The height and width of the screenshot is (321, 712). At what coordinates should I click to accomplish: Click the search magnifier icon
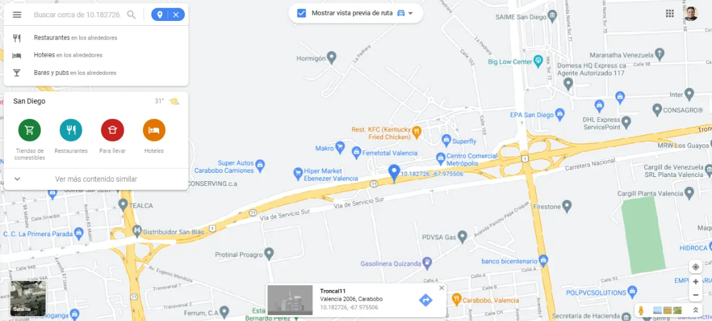(131, 14)
